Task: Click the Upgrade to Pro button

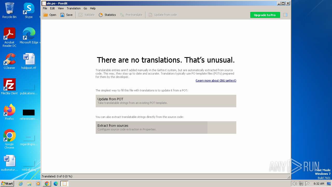Action: [265, 15]
